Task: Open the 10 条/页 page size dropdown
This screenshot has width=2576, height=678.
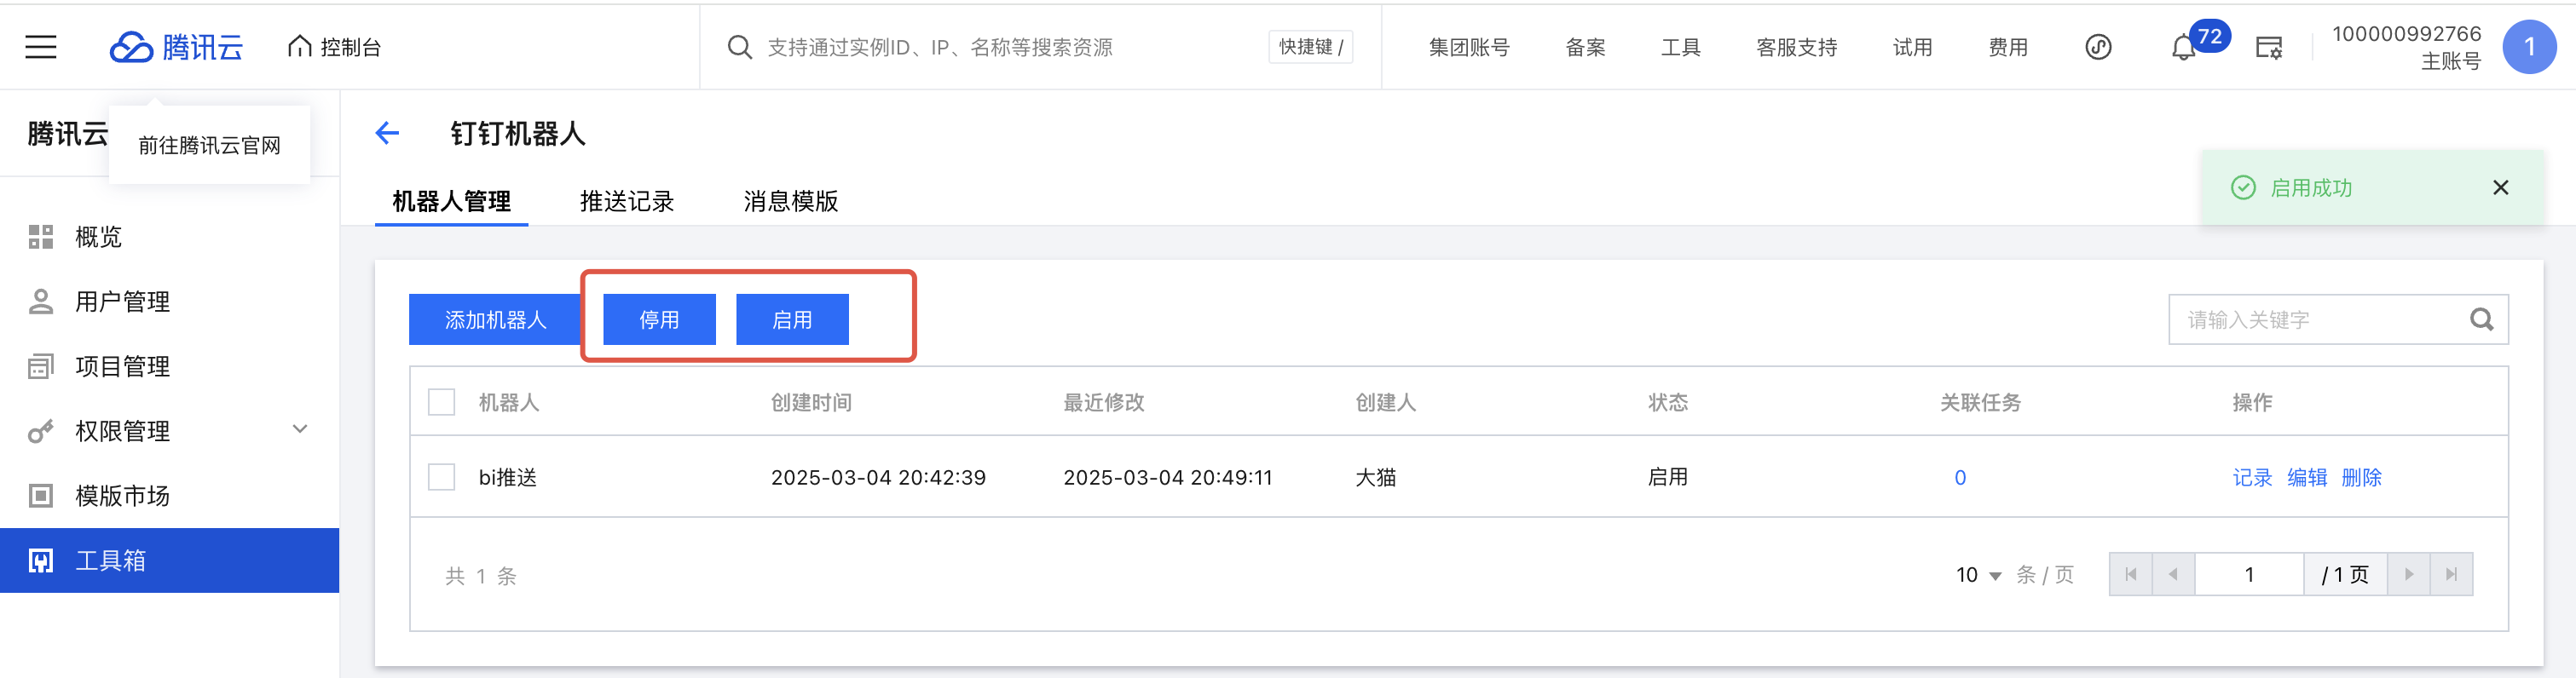Action: [x=1978, y=575]
